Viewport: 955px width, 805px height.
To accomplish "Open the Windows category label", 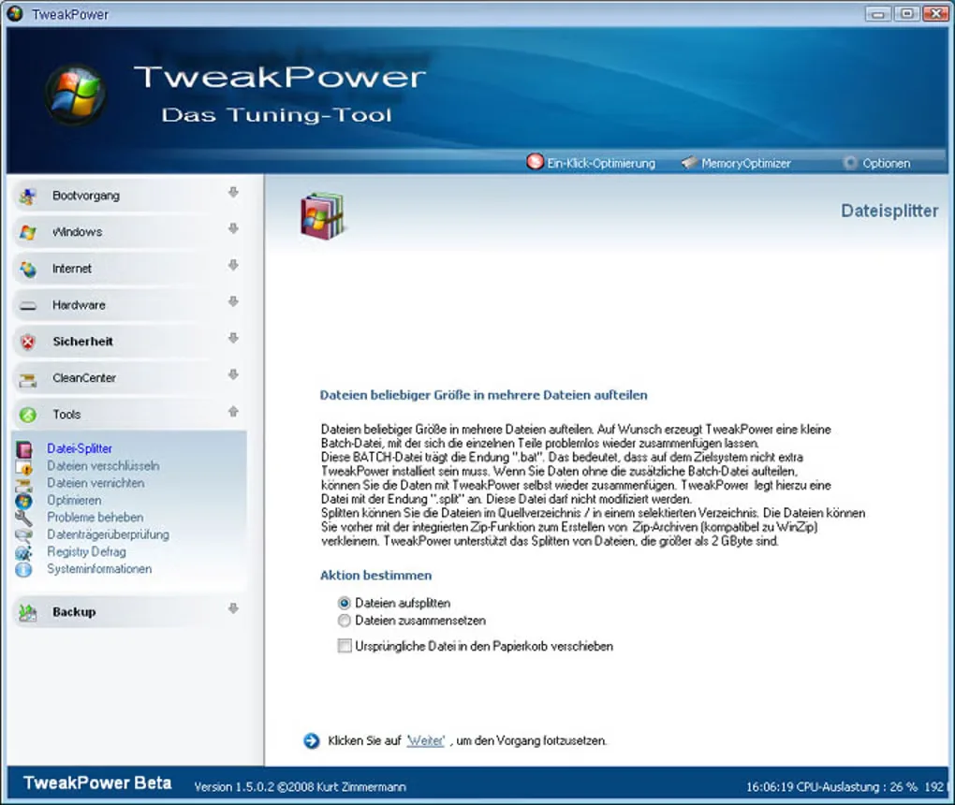I will tap(78, 233).
